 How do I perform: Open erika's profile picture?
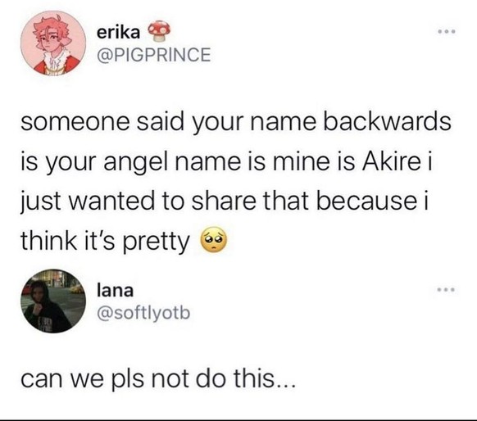pyautogui.click(x=53, y=43)
